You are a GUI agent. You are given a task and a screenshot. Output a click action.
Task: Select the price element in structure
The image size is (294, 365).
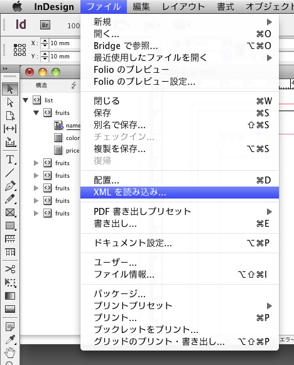click(72, 151)
